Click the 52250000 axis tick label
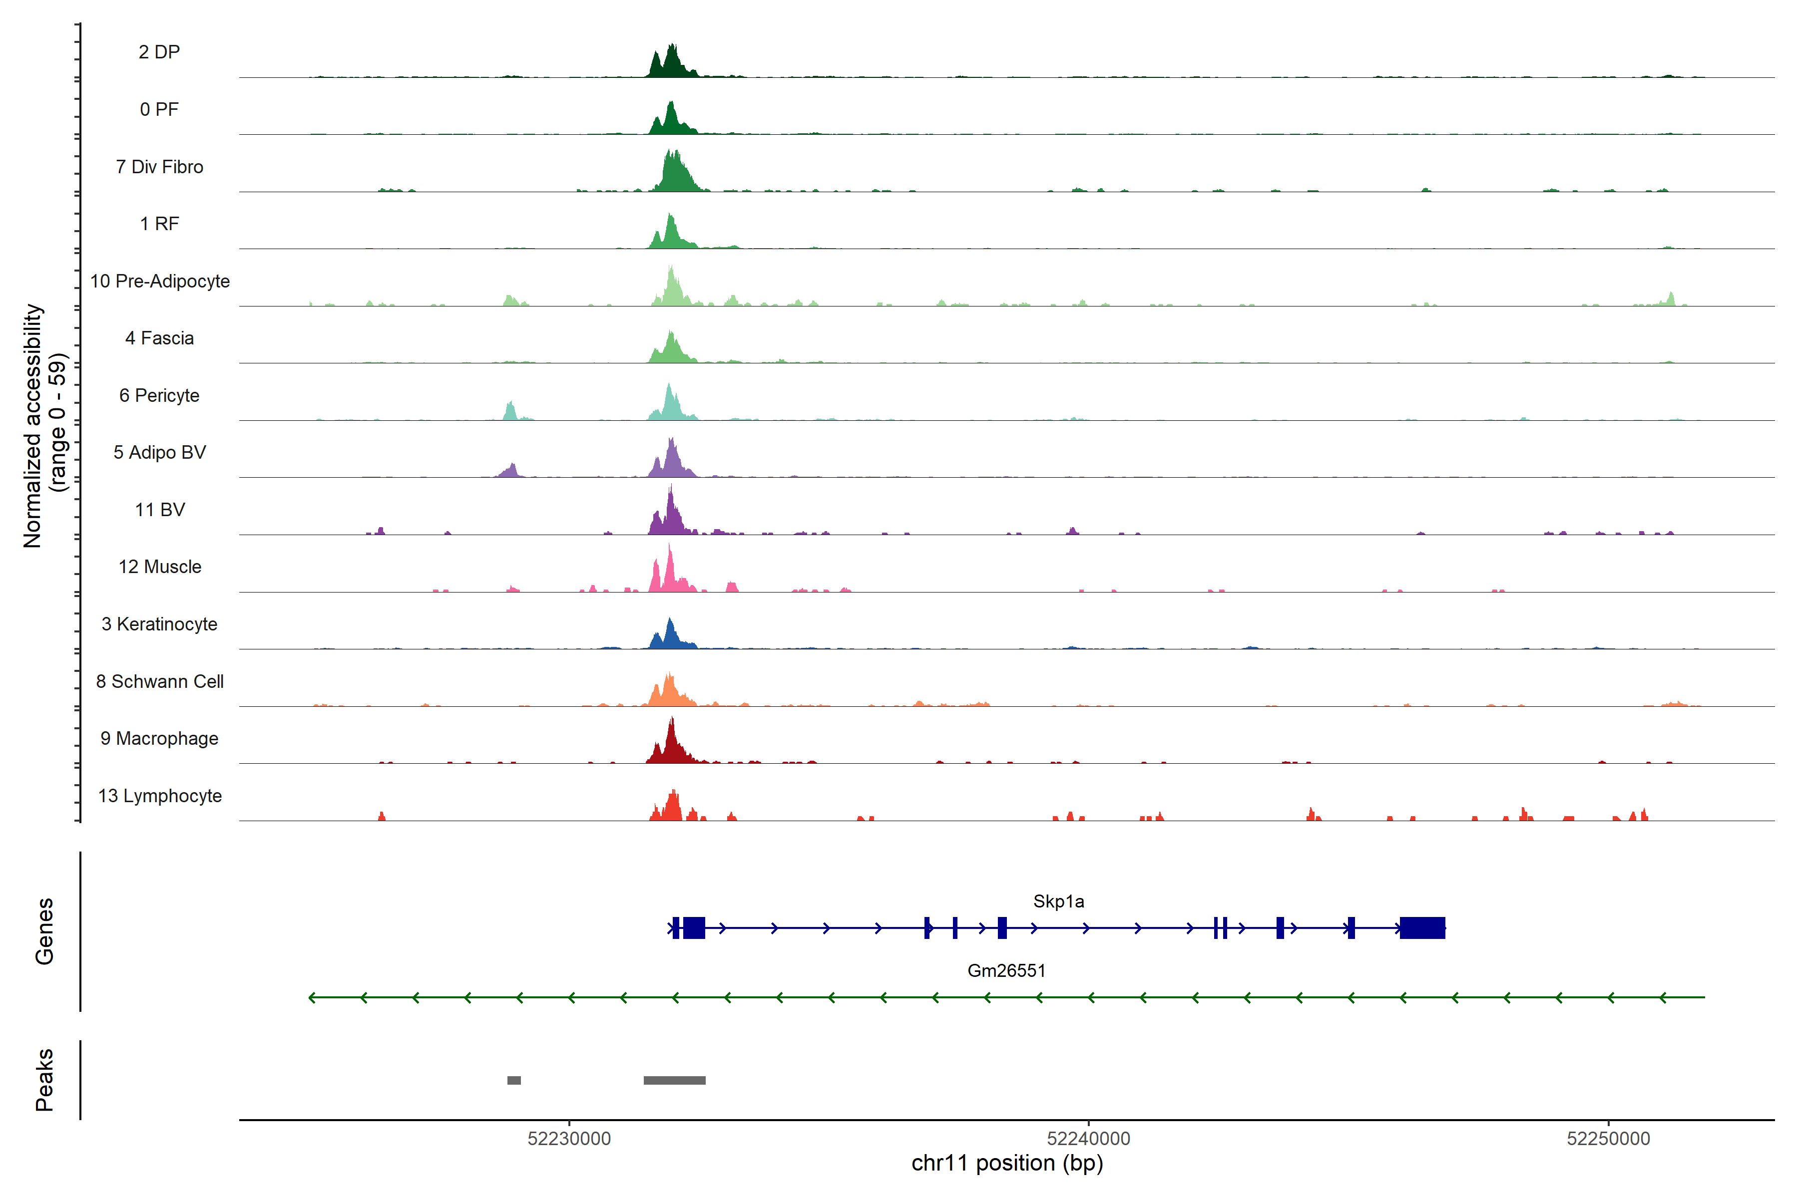 [1608, 1139]
